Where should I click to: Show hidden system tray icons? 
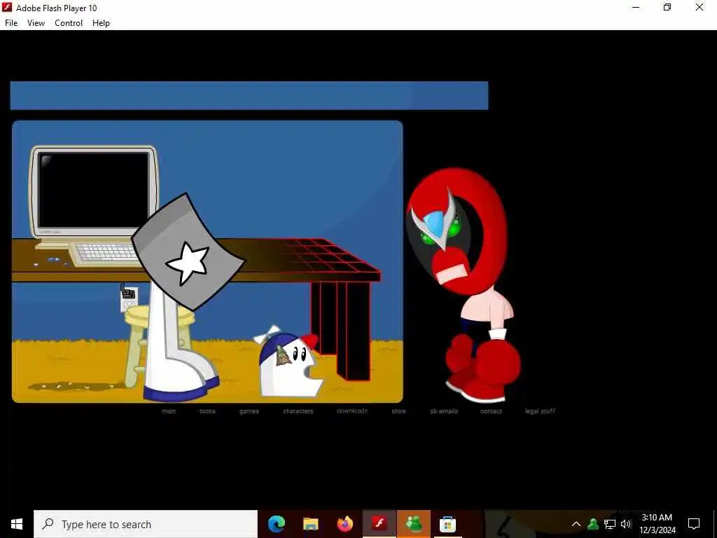[x=576, y=524]
